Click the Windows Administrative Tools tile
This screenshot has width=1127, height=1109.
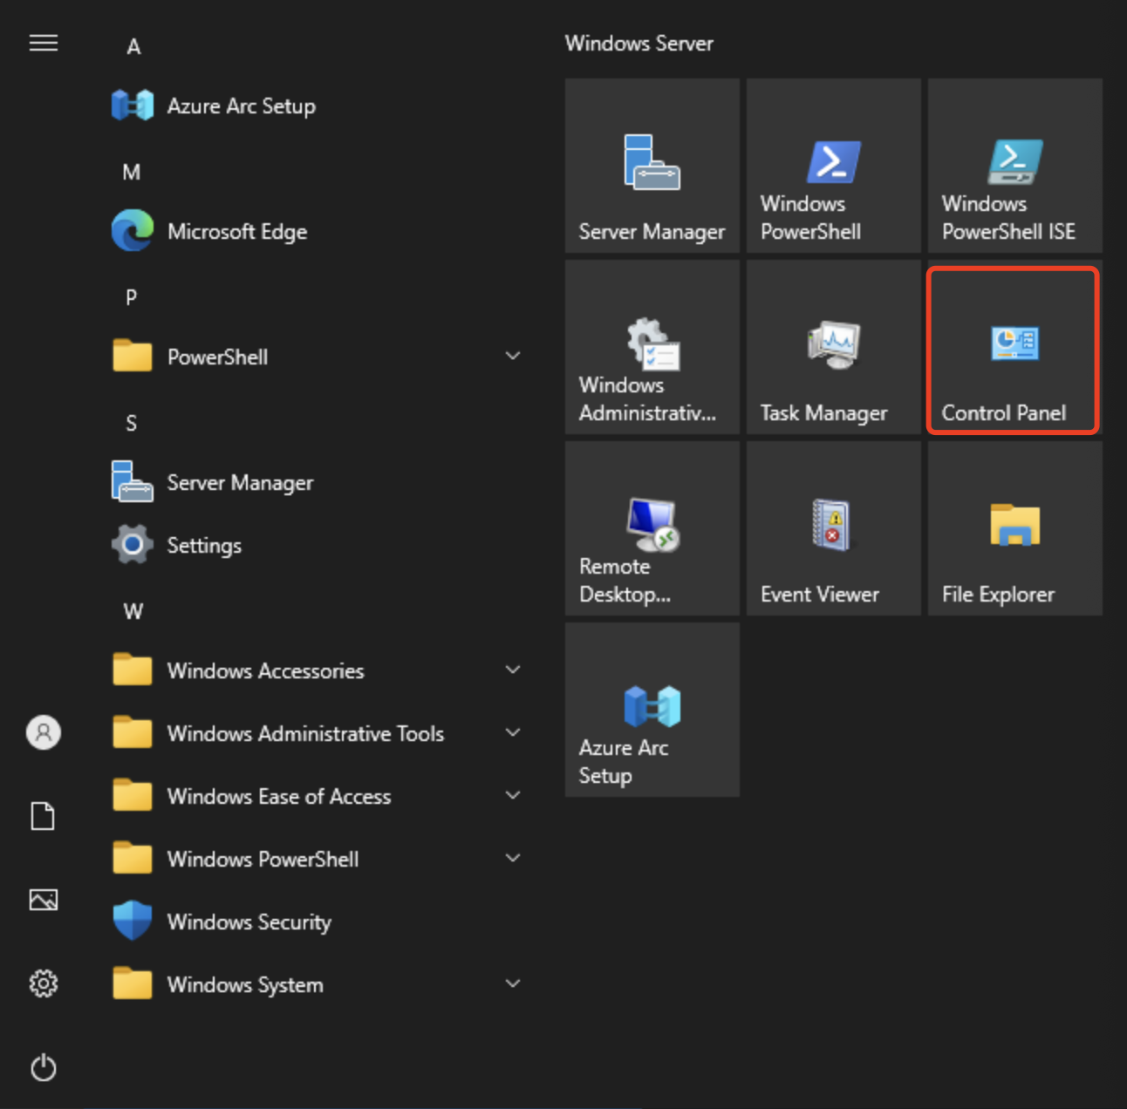[x=652, y=347]
